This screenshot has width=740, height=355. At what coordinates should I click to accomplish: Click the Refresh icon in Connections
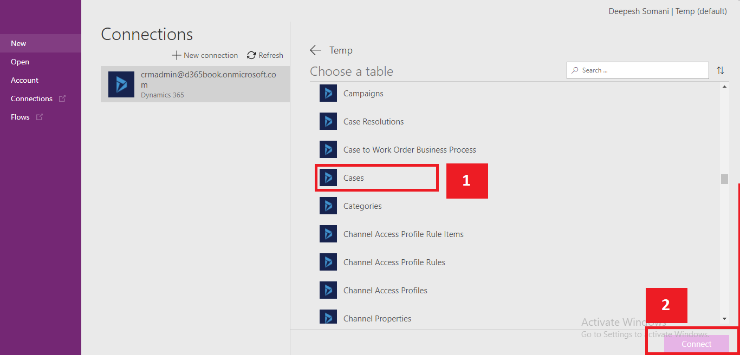coord(251,55)
